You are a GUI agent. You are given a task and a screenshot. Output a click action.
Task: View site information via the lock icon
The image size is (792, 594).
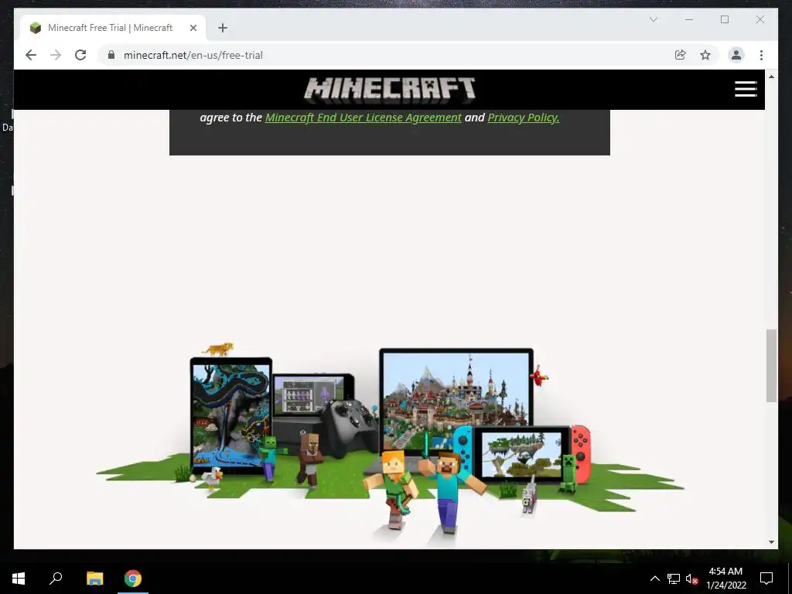[111, 55]
